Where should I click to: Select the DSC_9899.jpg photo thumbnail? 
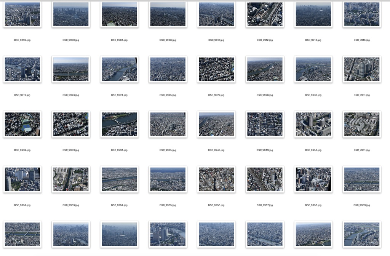tap(22, 14)
